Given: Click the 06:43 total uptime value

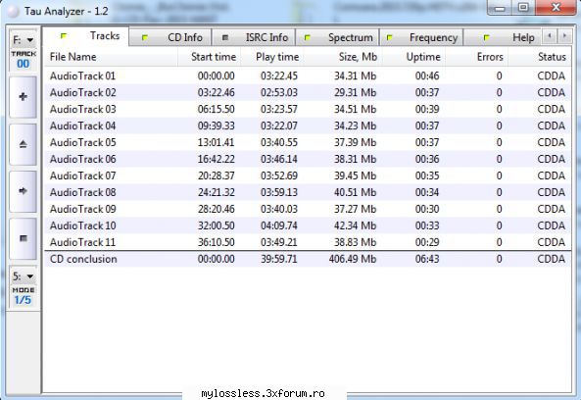Looking at the screenshot, I should (427, 259).
